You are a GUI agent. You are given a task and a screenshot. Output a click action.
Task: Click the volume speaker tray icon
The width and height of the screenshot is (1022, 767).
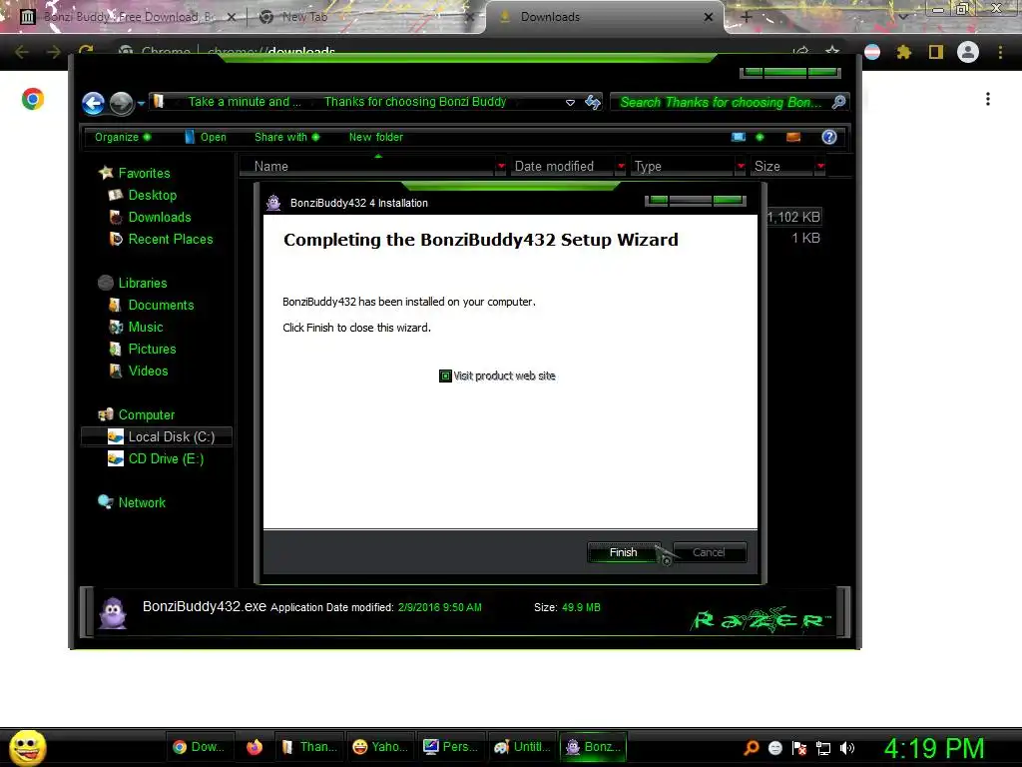[847, 748]
